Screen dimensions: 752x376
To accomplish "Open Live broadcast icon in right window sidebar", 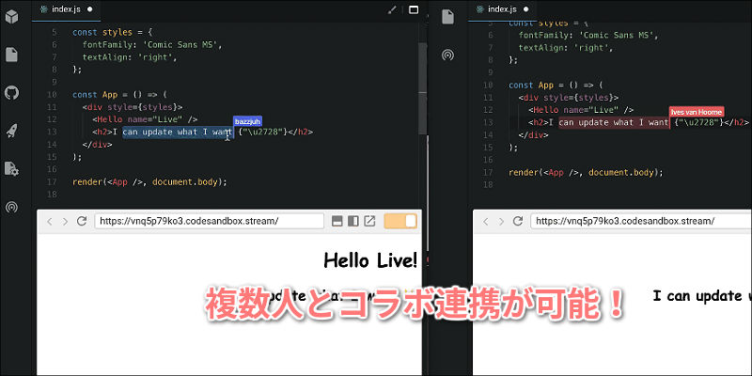I will coord(447,55).
